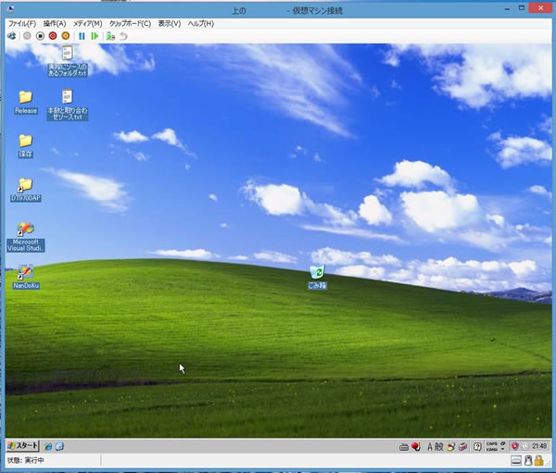The image size is (556, 473).
Task: Toggle the CAPS indicator in language bar
Action: (491, 443)
